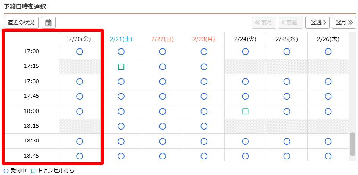Choose 18:15 slot on 2/22 (Sun)

tap(162, 126)
